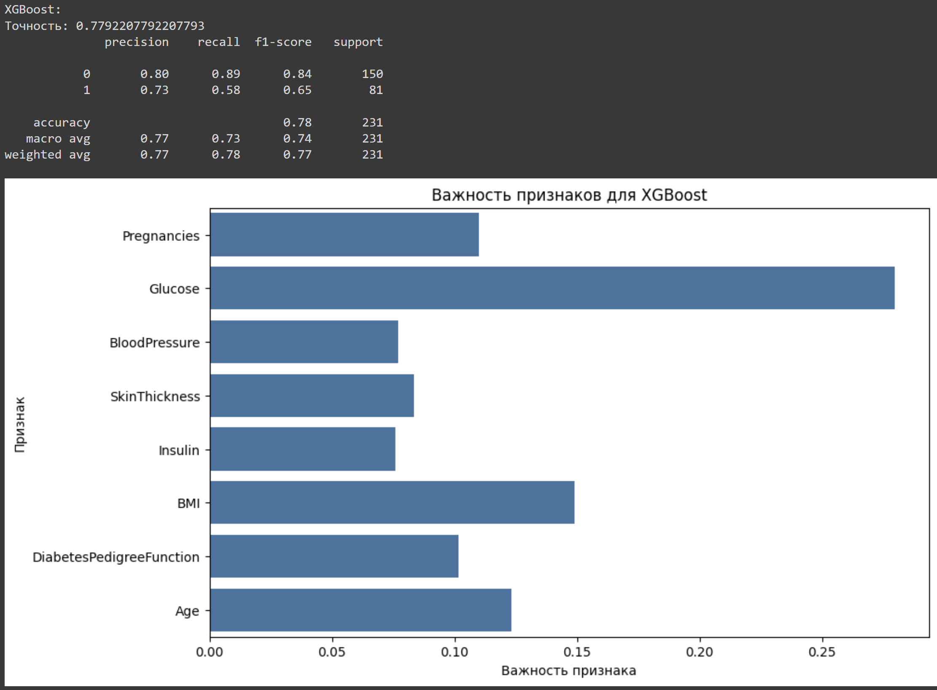Click the 'XGBoost:' output heading
This screenshot has height=690, width=937.
pyautogui.click(x=32, y=10)
